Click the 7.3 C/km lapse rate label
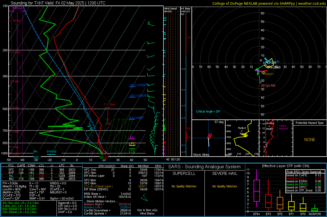 109,104
